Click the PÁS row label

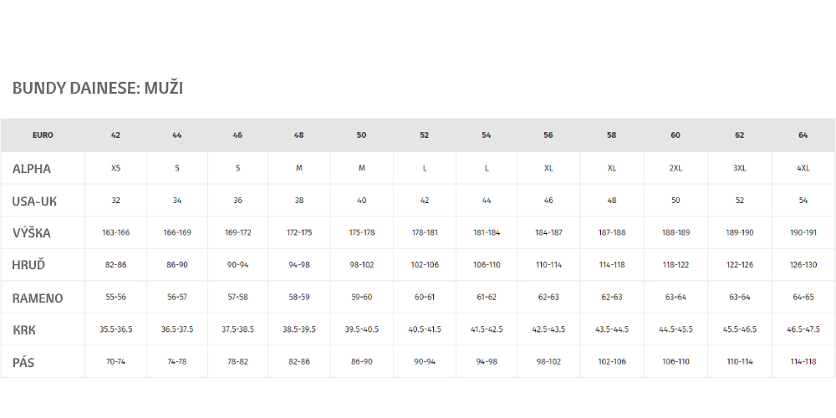pyautogui.click(x=23, y=363)
